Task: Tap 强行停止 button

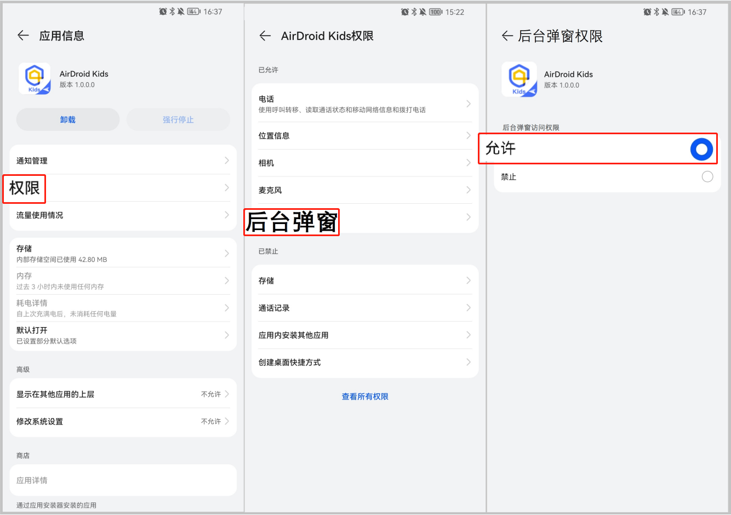Action: tap(178, 119)
